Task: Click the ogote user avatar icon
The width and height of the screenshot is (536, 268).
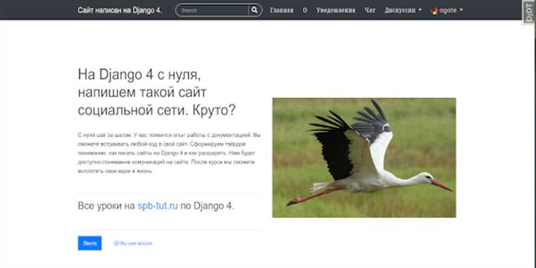Action: click(x=434, y=11)
